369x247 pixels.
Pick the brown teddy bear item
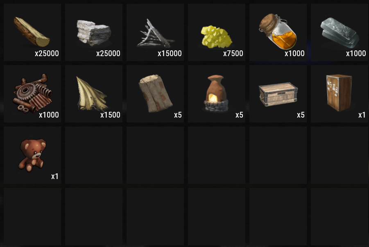pyautogui.click(x=32, y=155)
